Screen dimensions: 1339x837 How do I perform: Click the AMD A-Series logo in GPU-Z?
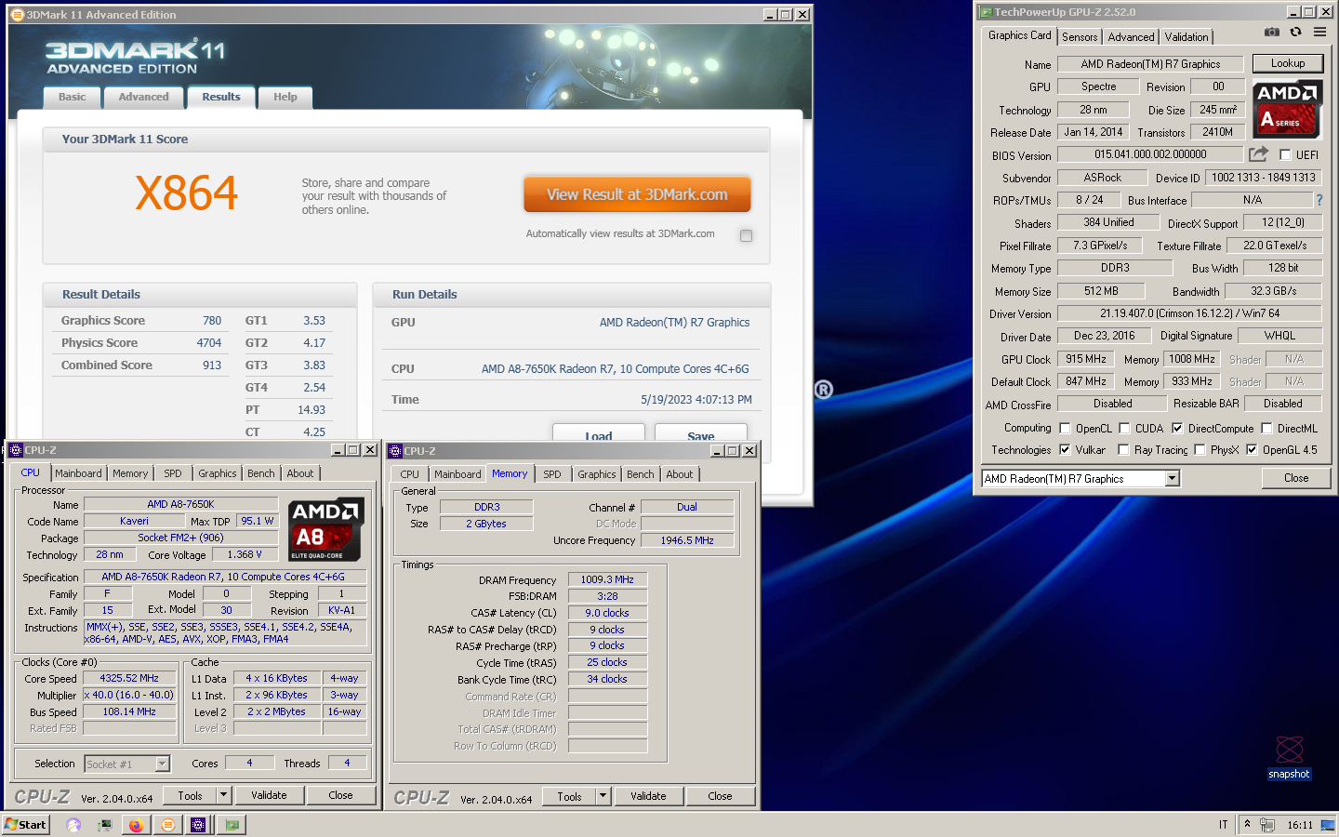(x=1288, y=110)
